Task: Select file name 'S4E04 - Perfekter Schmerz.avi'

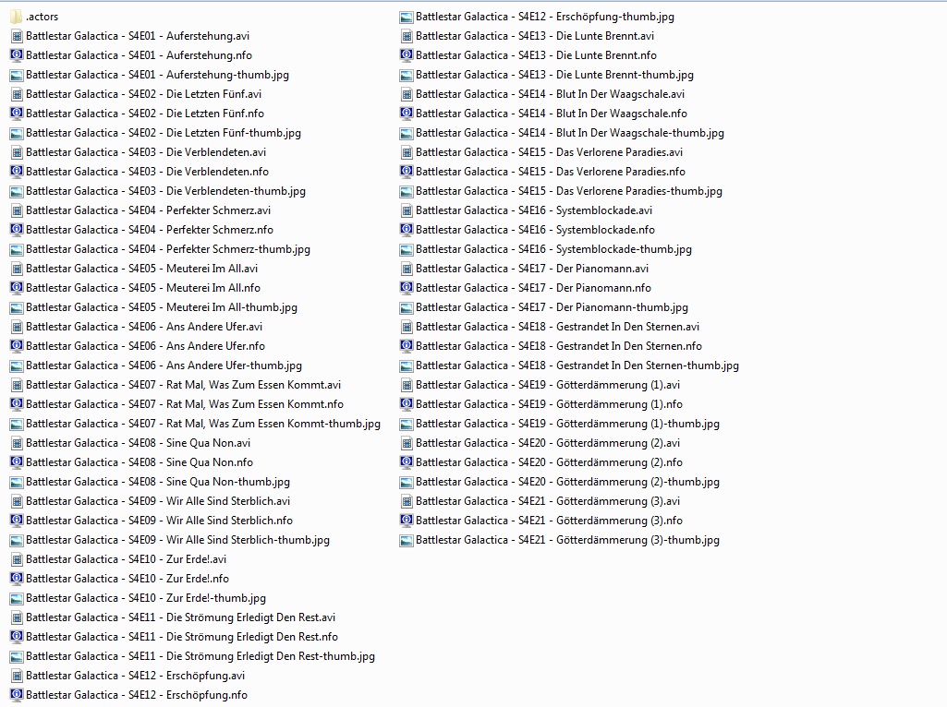Action: pos(149,210)
